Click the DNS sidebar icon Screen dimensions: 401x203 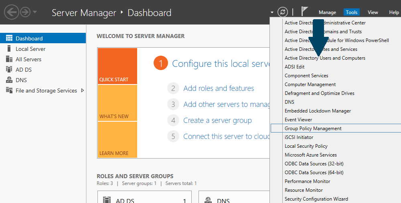pos(9,80)
